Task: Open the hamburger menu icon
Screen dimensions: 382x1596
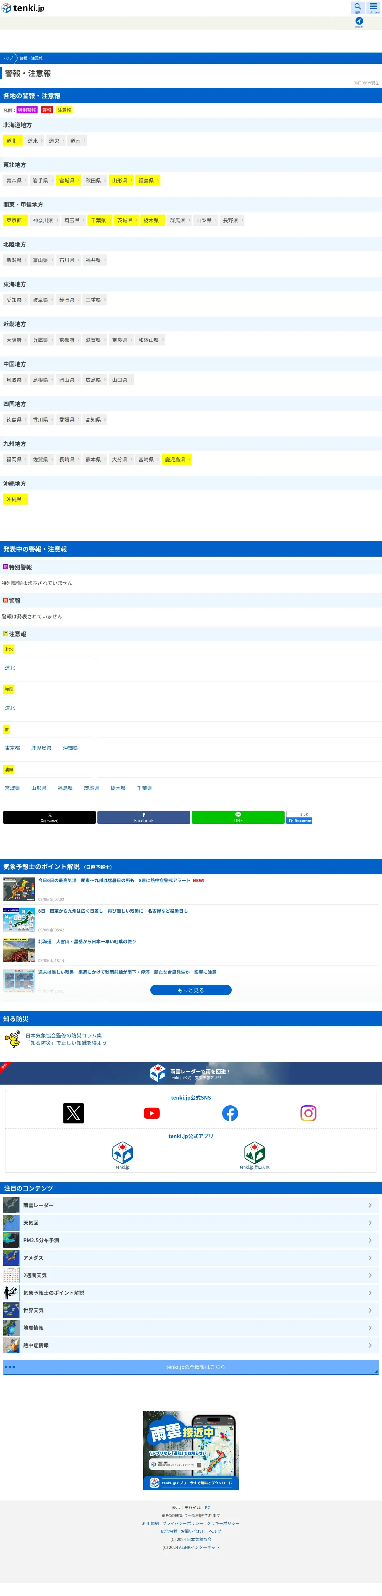Action: (374, 7)
